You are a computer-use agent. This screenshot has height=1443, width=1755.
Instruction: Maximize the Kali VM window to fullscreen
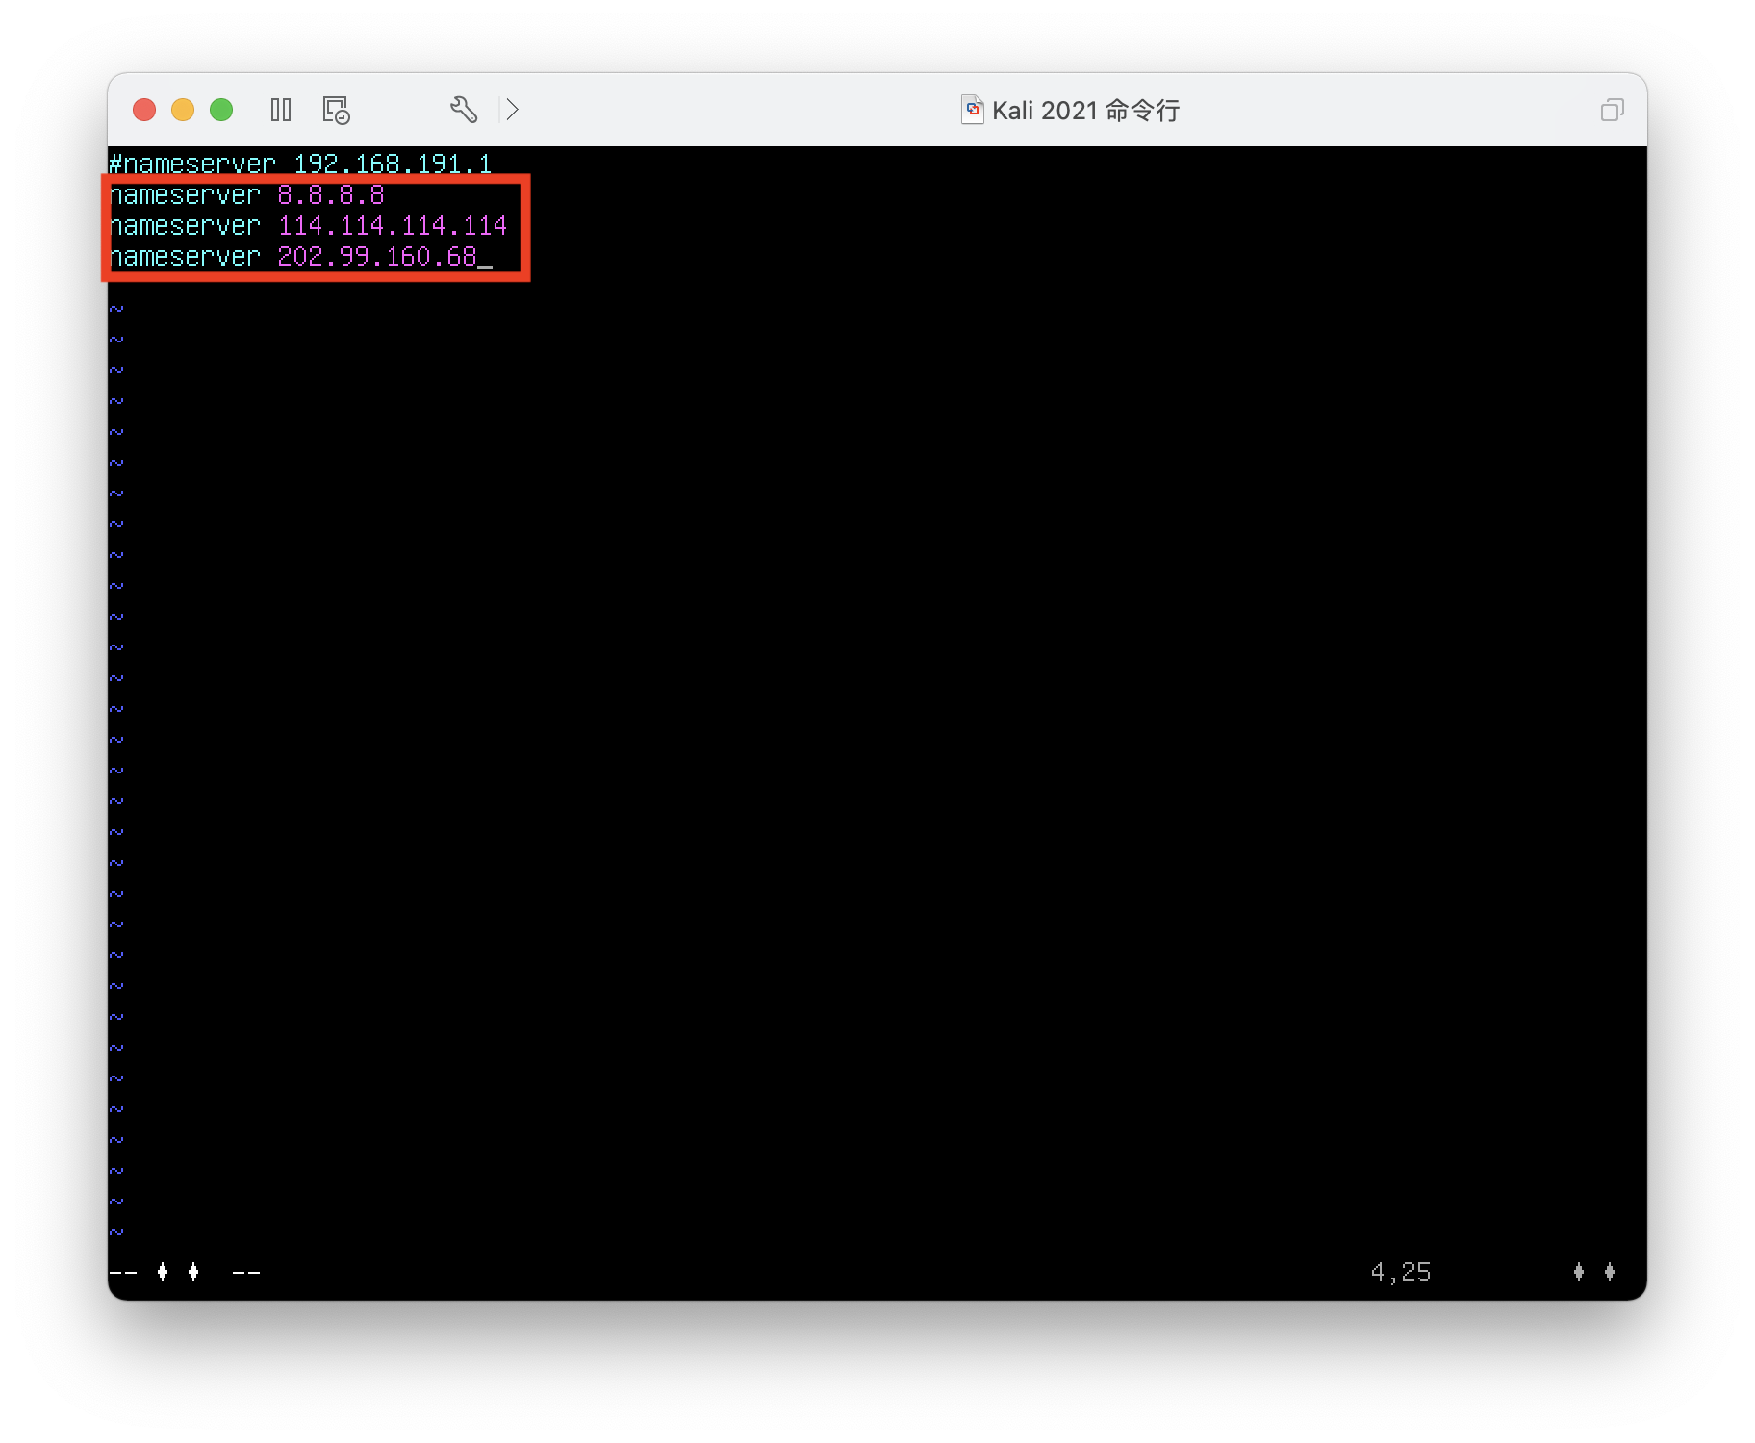point(221,110)
